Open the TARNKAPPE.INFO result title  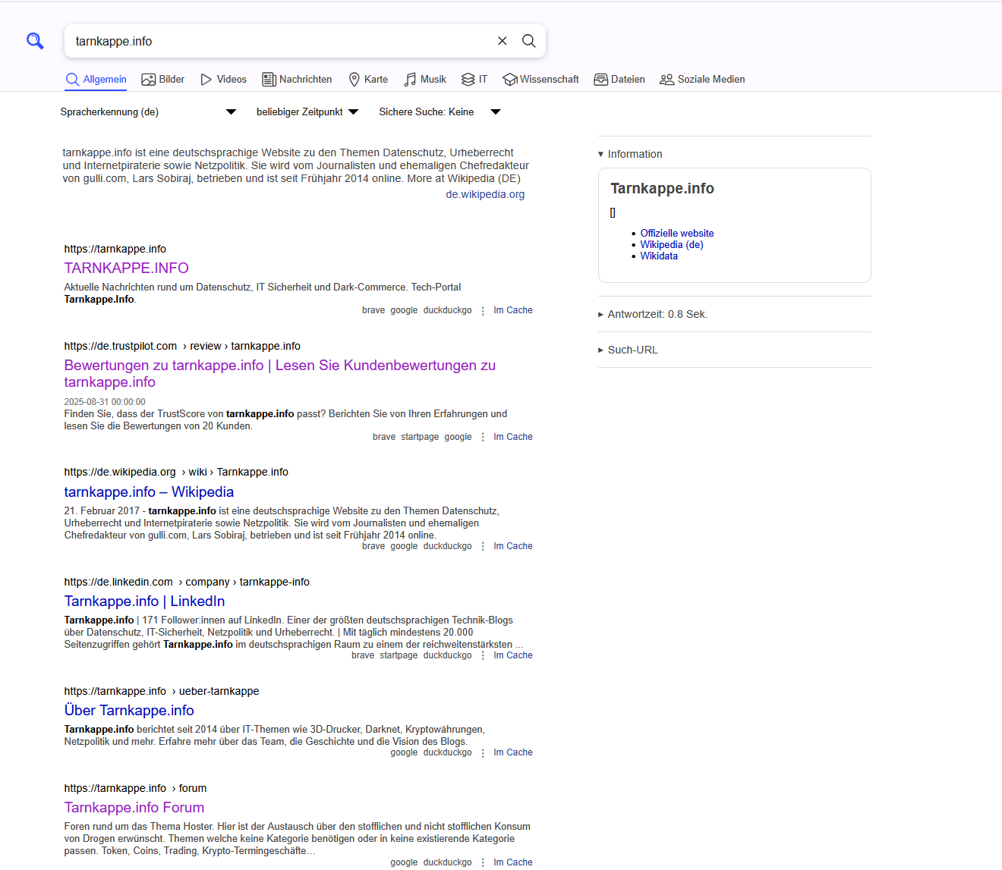[126, 268]
